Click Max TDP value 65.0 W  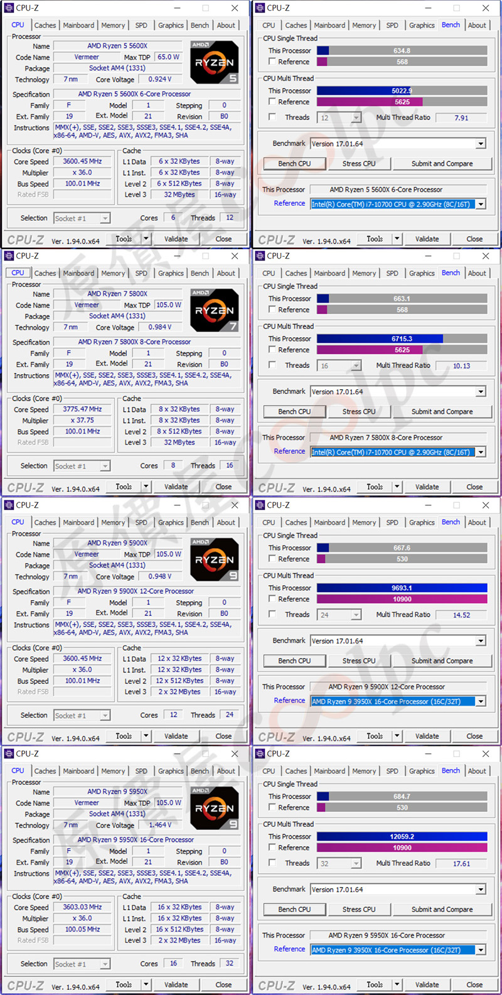(168, 57)
